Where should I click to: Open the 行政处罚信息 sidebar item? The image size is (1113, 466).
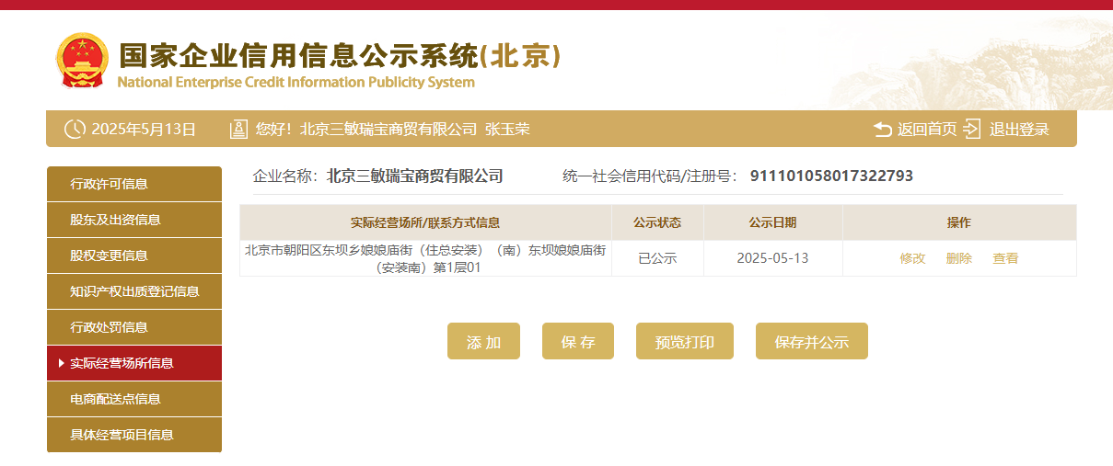pos(134,327)
